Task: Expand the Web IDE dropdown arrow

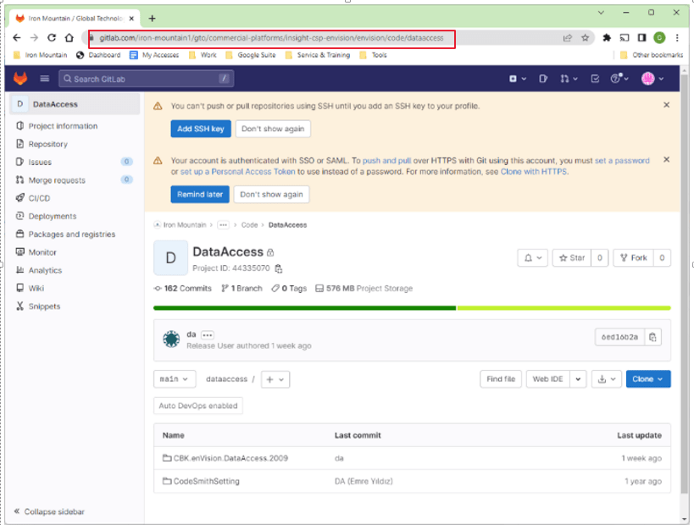Action: click(576, 379)
